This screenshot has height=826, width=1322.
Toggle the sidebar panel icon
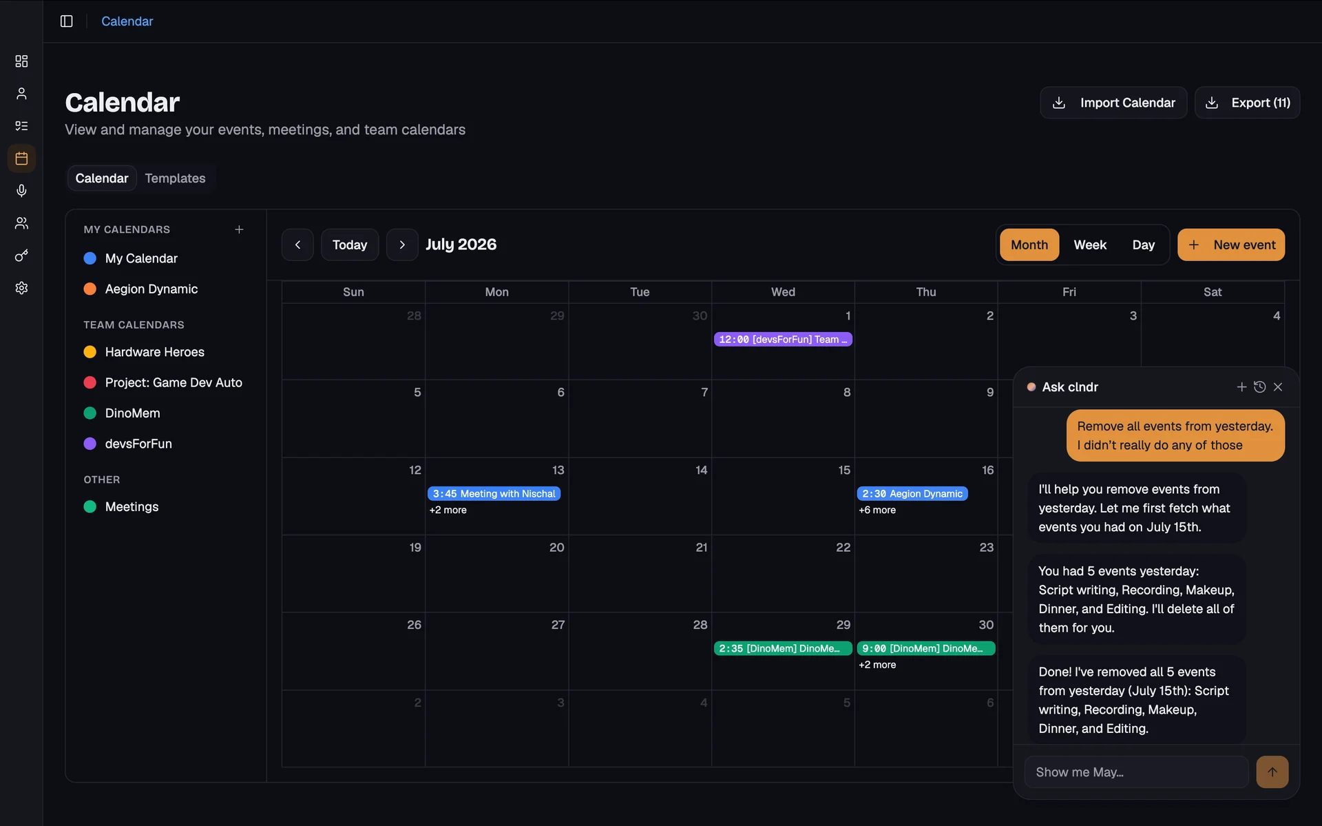pos(67,21)
